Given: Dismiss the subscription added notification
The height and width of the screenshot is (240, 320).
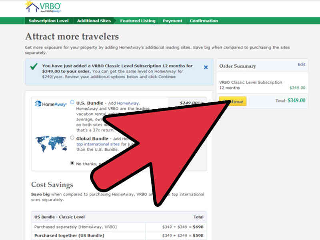Looking at the screenshot, I should tap(206, 67).
